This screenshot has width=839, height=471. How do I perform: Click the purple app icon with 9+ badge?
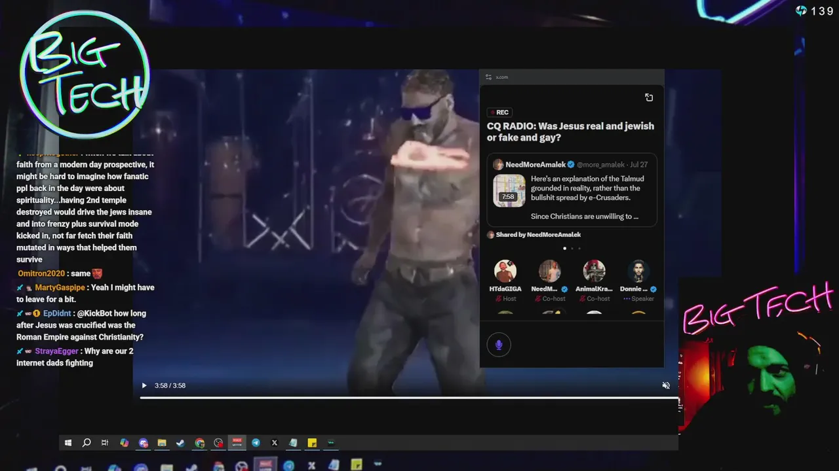[143, 443]
